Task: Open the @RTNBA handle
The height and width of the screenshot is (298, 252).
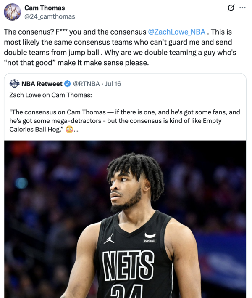Action: coord(88,83)
